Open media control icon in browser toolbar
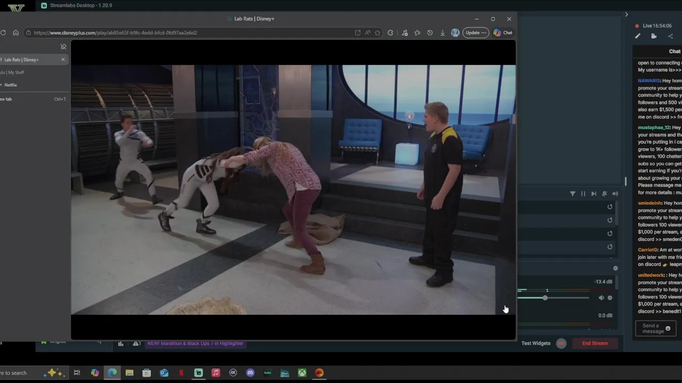 [x=404, y=32]
